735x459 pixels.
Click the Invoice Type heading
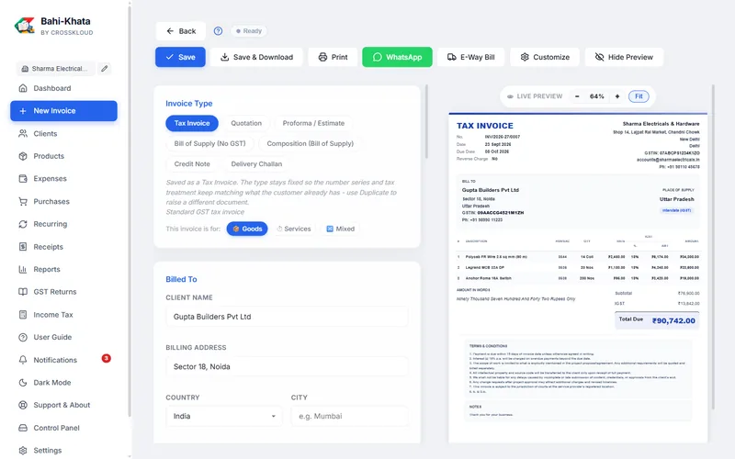pos(189,104)
